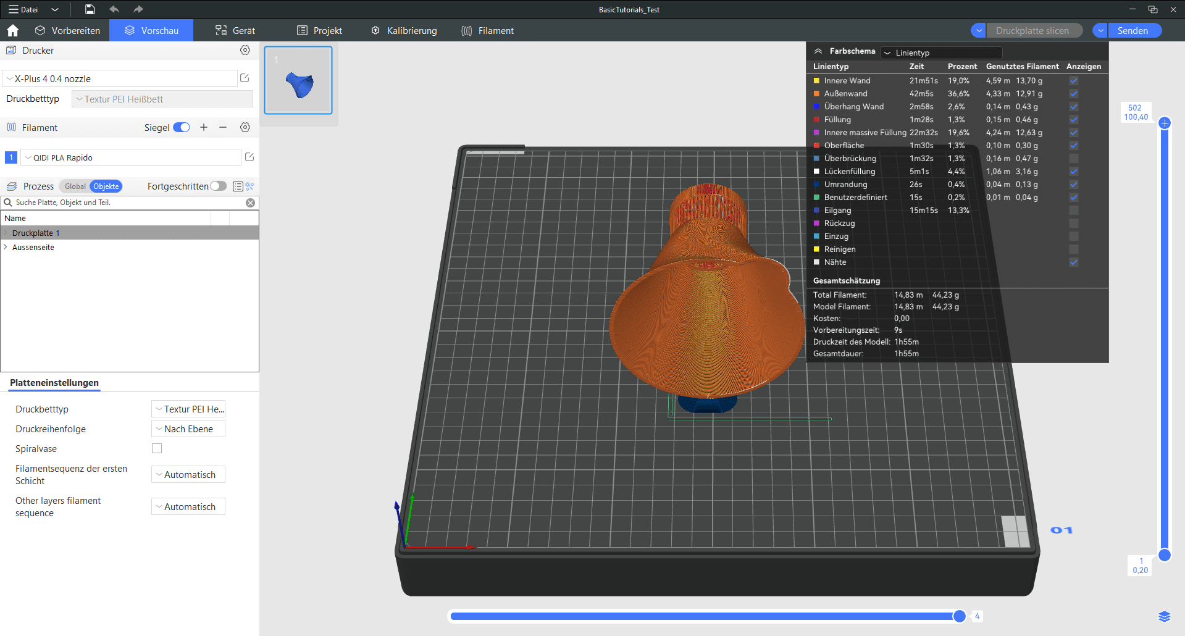
Task: Click the save project icon
Action: click(x=90, y=9)
